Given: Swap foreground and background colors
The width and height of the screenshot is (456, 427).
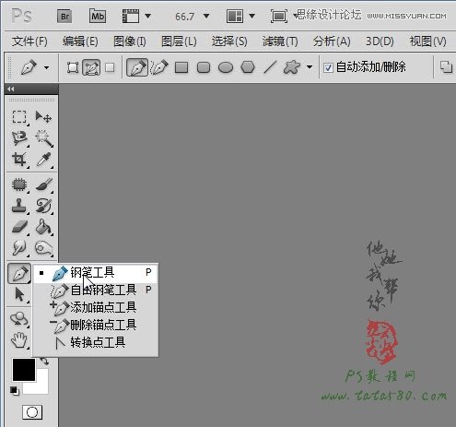Looking at the screenshot, I should coord(44,361).
